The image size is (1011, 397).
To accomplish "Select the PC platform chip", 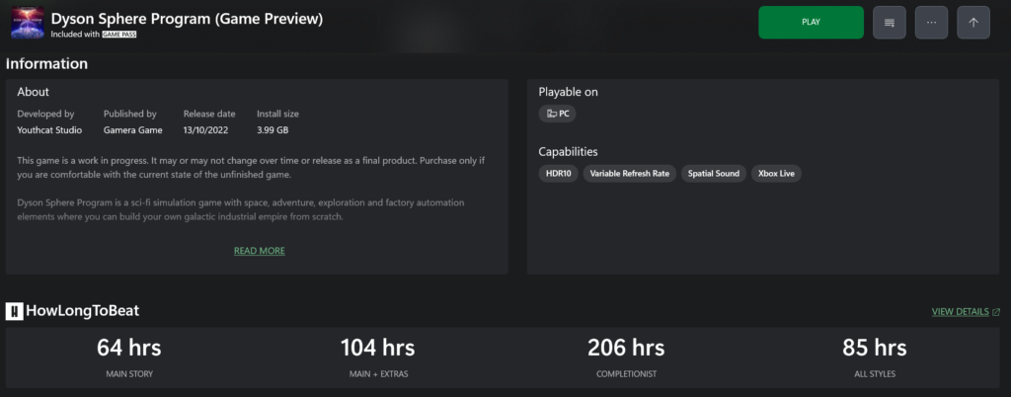I will click(x=557, y=114).
